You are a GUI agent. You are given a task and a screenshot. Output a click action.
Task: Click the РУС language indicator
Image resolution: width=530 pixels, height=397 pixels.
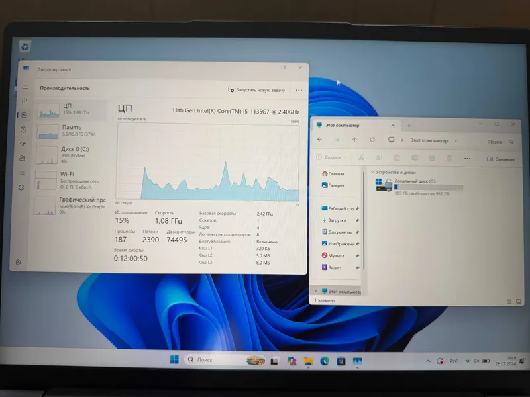click(x=454, y=361)
